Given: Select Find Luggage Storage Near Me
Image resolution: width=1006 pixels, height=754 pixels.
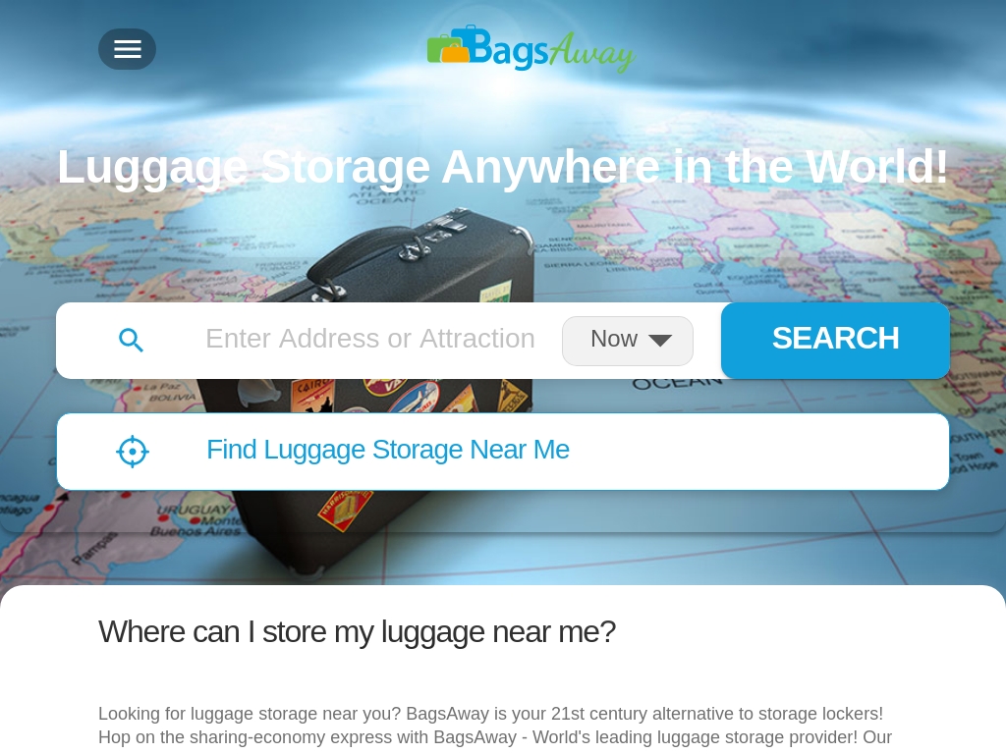Looking at the screenshot, I should [387, 450].
